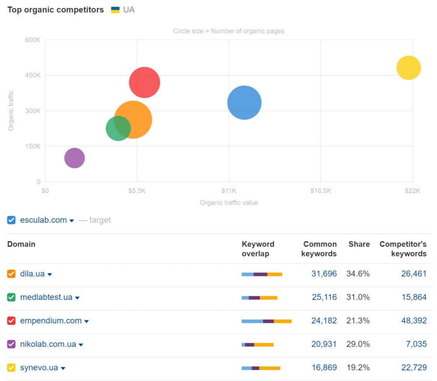The height and width of the screenshot is (381, 437).
Task: Open the empendium.com domain link
Action: 51,321
